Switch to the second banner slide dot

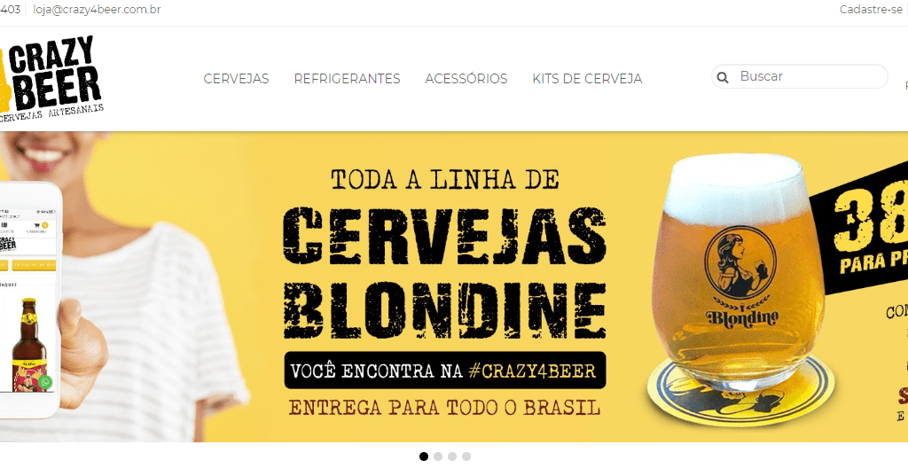[x=438, y=456]
